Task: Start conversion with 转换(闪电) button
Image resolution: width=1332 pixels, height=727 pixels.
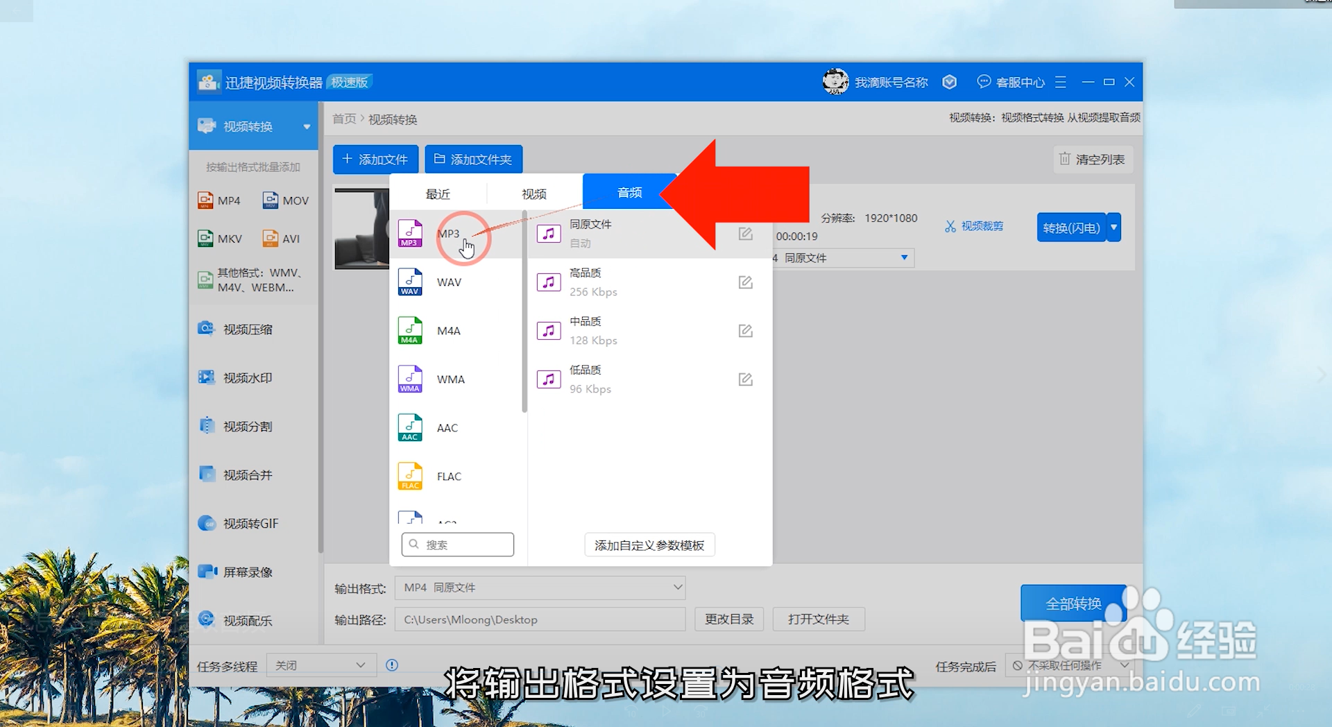Action: pyautogui.click(x=1071, y=227)
